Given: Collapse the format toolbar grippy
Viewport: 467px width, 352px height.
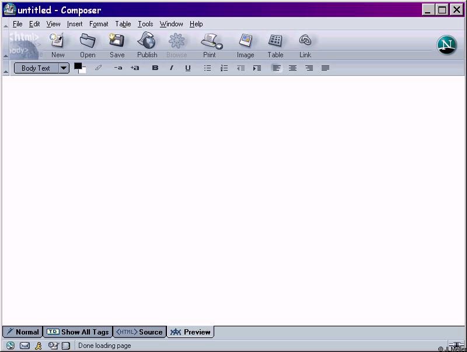Looking at the screenshot, I should tap(6, 68).
